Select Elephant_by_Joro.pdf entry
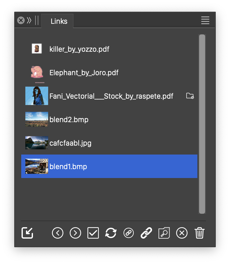Screen dimensions: 230x264 (x=84, y=73)
